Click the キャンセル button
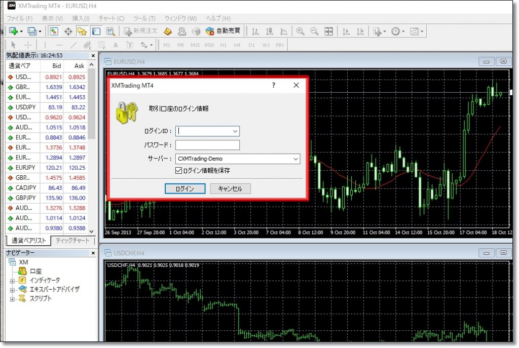 [230, 188]
